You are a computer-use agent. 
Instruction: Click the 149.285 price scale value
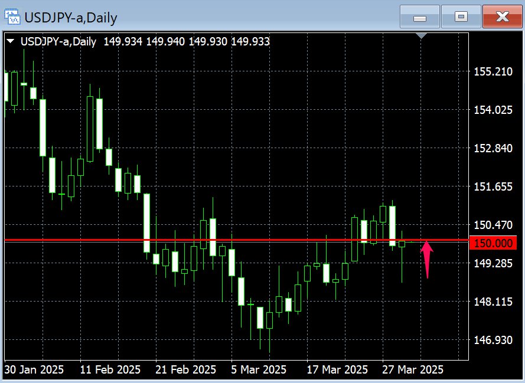[x=493, y=263]
